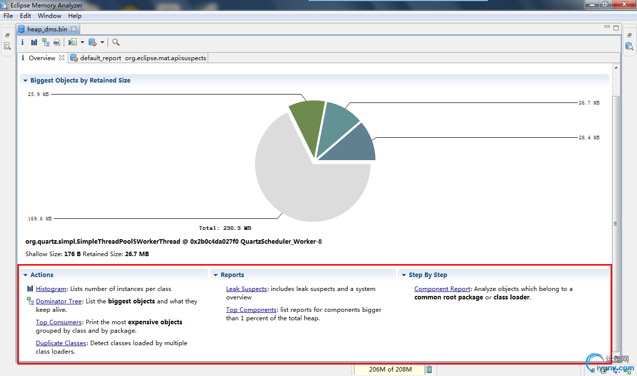This screenshot has height=376, width=637.
Task: Click the '25.9 MB' pie label
Action: pyautogui.click(x=38, y=94)
